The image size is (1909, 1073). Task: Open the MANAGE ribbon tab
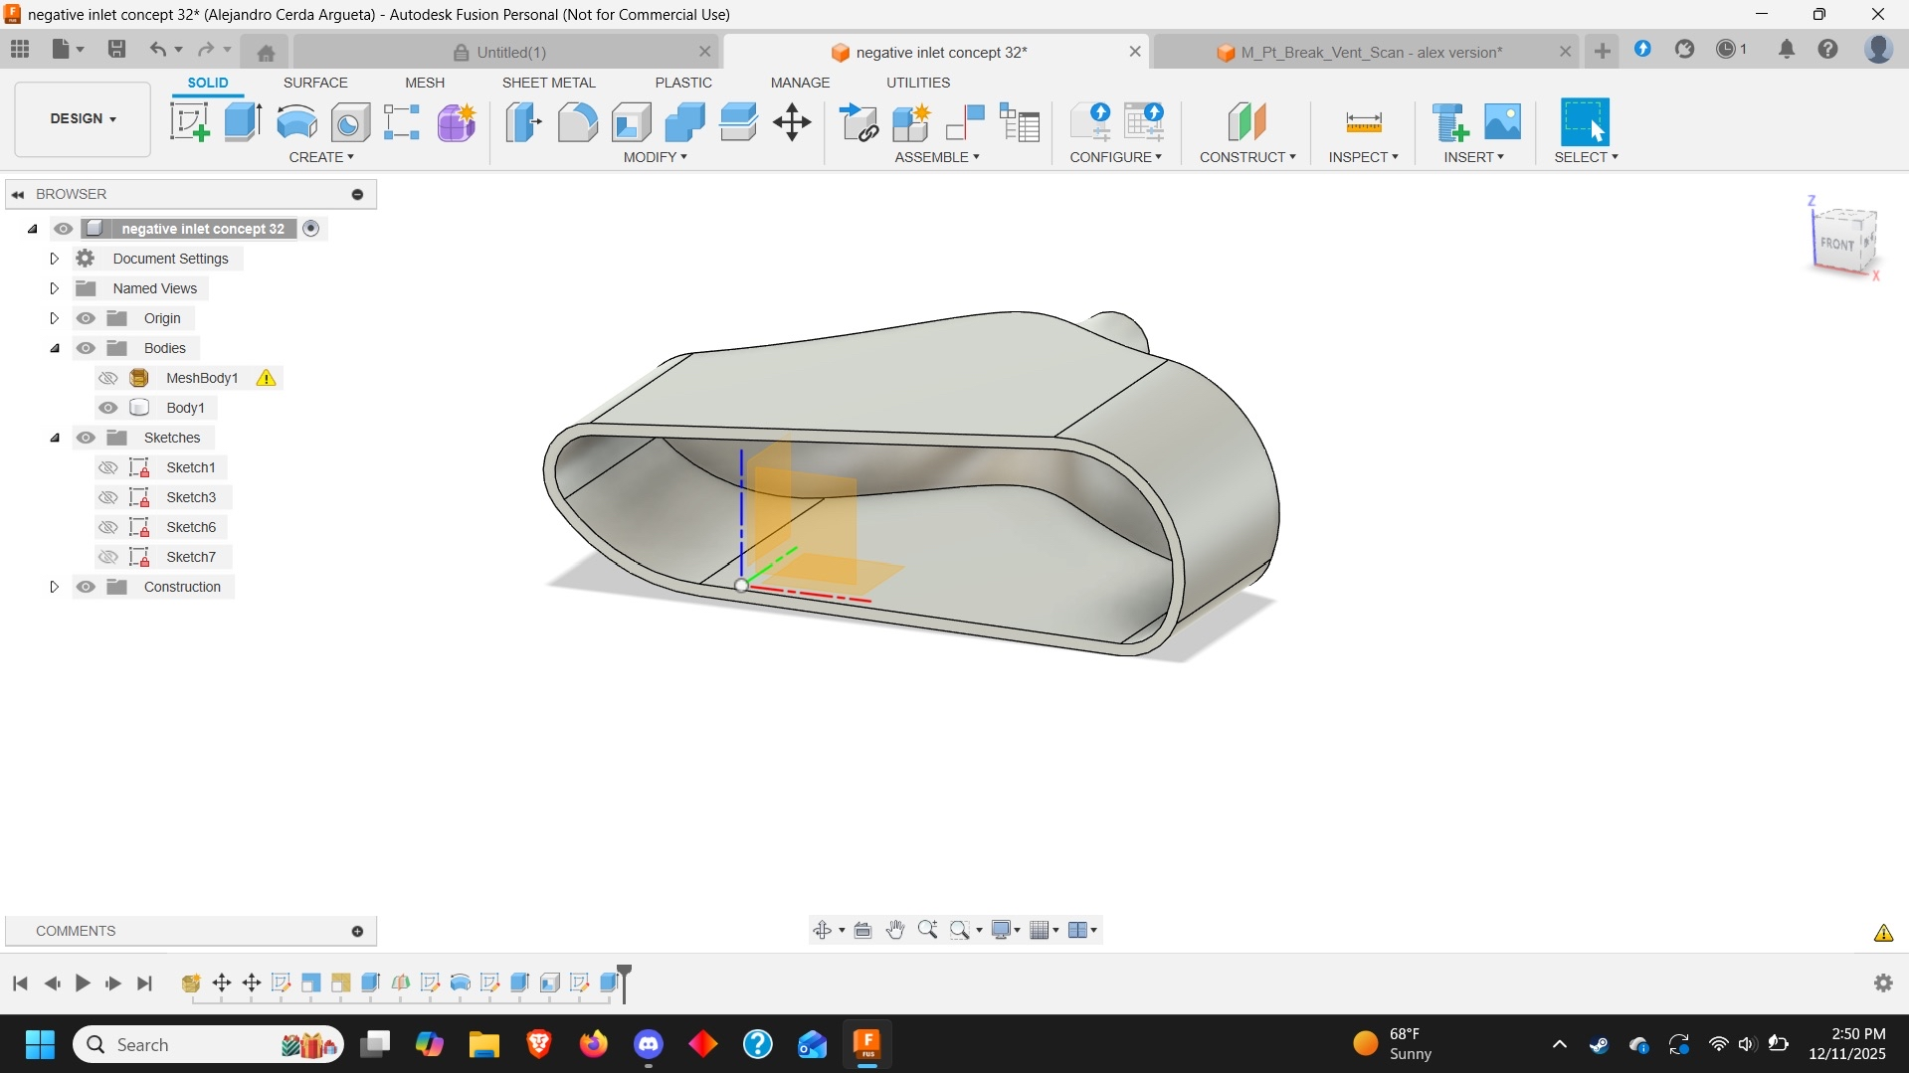pos(801,83)
